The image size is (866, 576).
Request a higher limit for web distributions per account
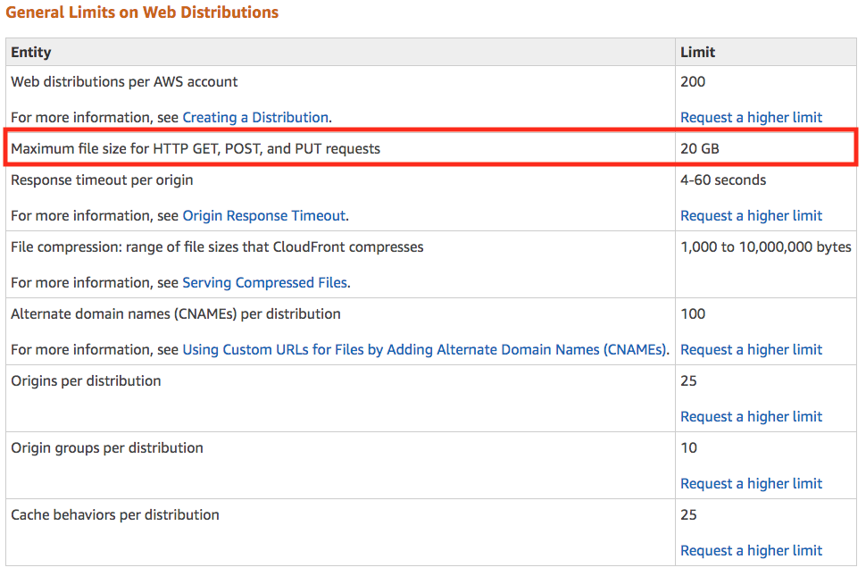(751, 117)
